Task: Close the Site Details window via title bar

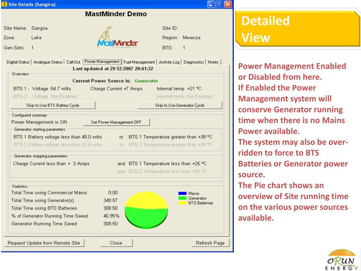Action: (228, 4)
